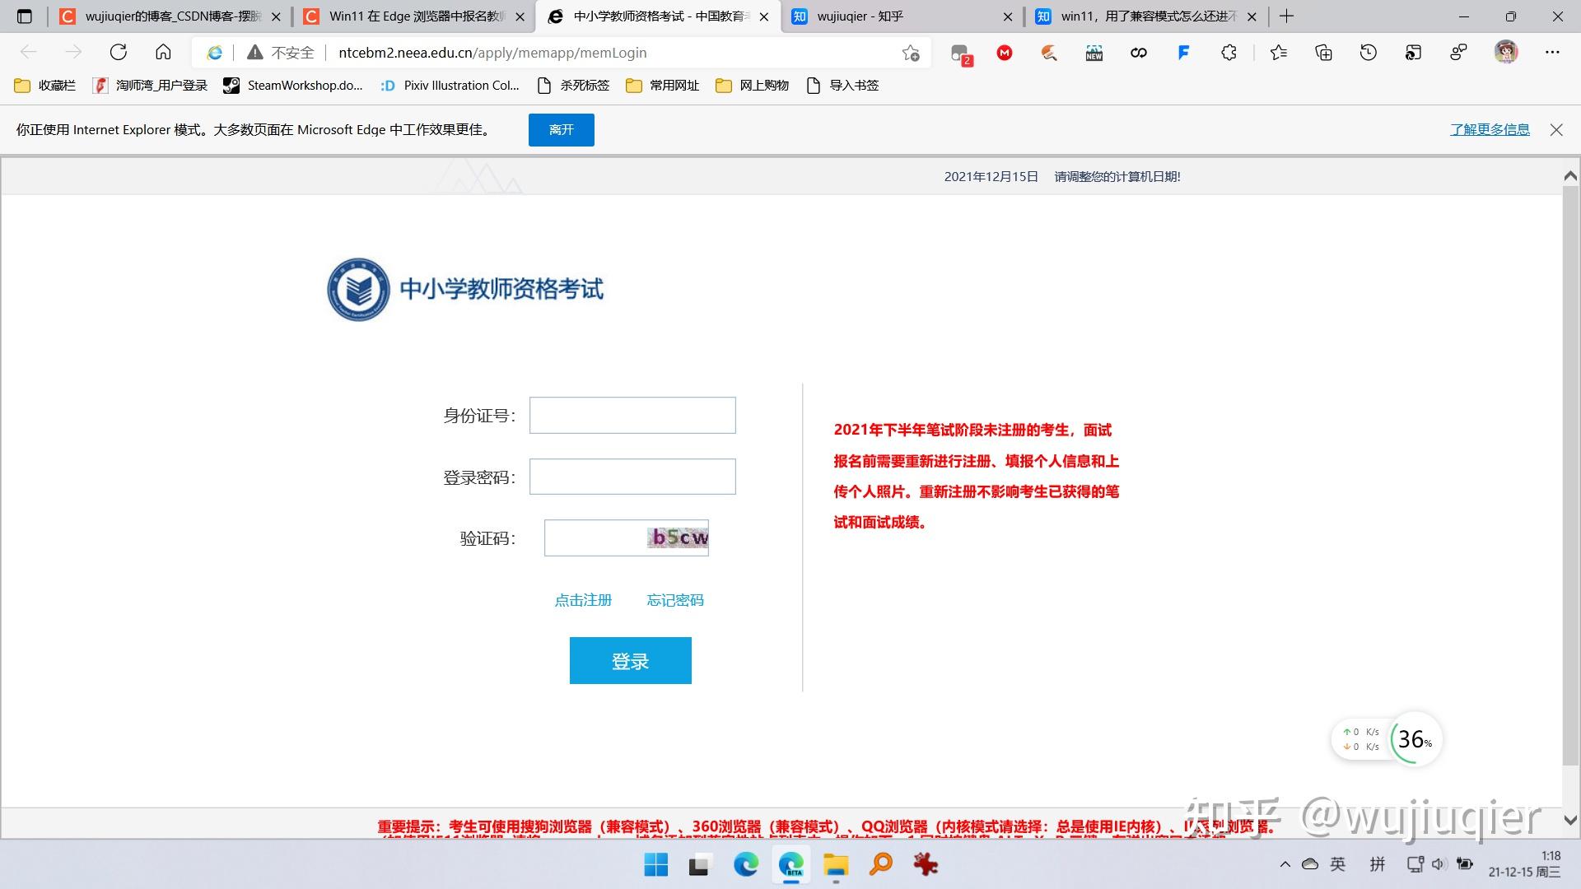Toggle the vertical tabs button
The image size is (1581, 889).
(x=25, y=16)
